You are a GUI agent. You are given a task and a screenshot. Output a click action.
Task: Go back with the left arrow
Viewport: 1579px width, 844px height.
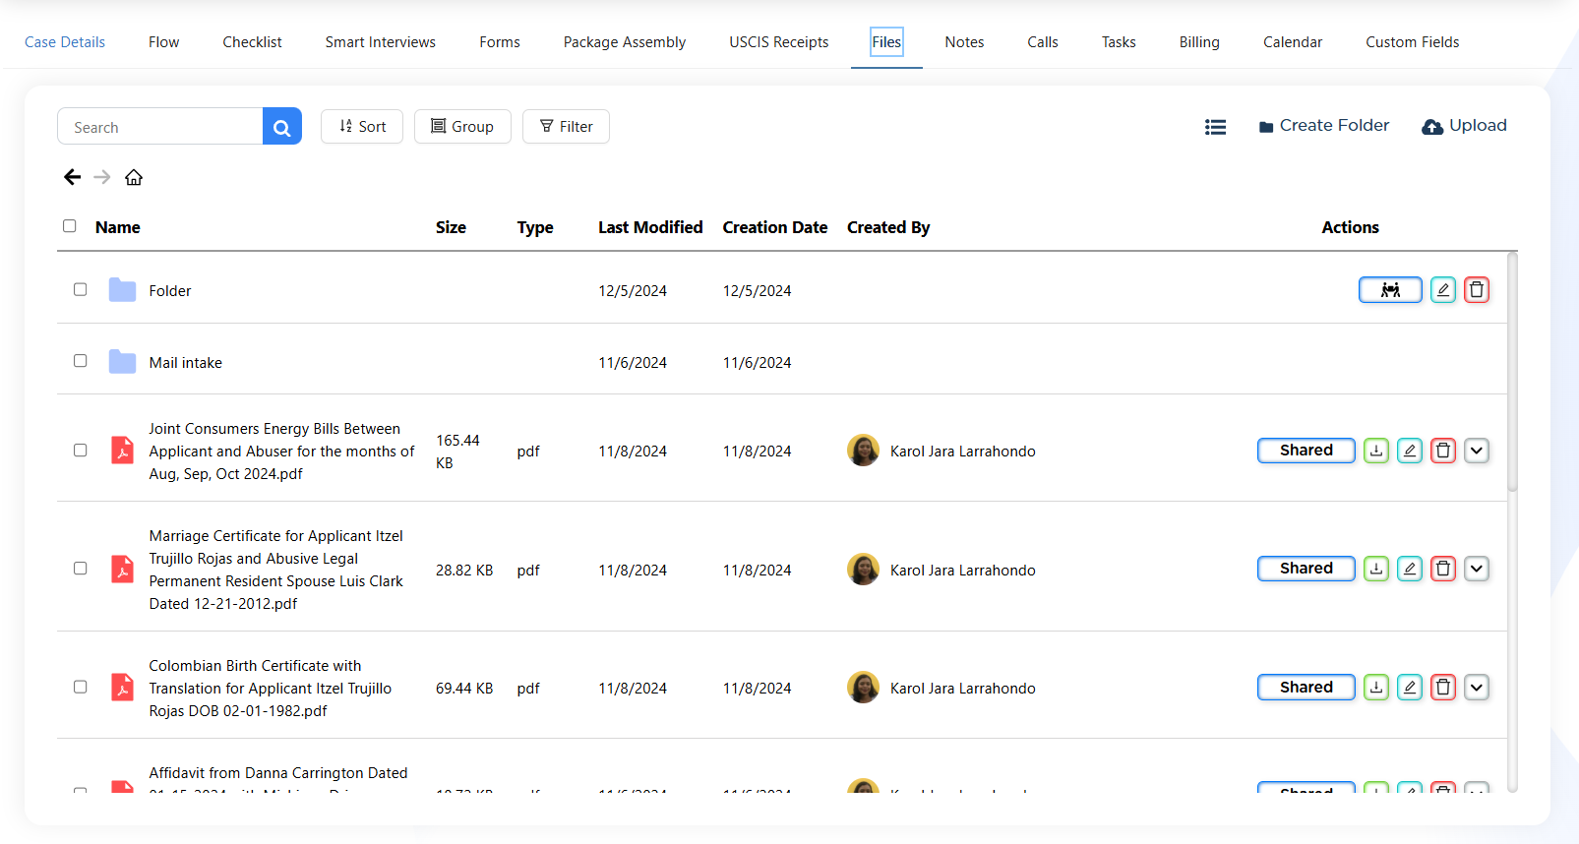click(72, 177)
